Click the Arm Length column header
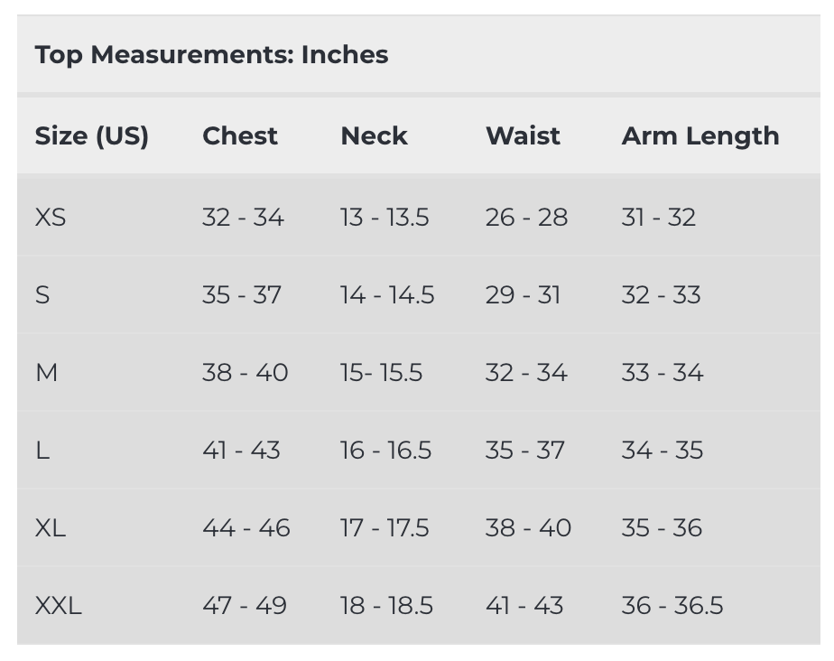 pyautogui.click(x=700, y=136)
